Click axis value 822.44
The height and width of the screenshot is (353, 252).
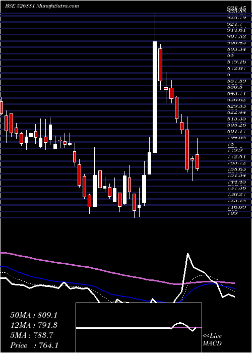(x=236, y=112)
